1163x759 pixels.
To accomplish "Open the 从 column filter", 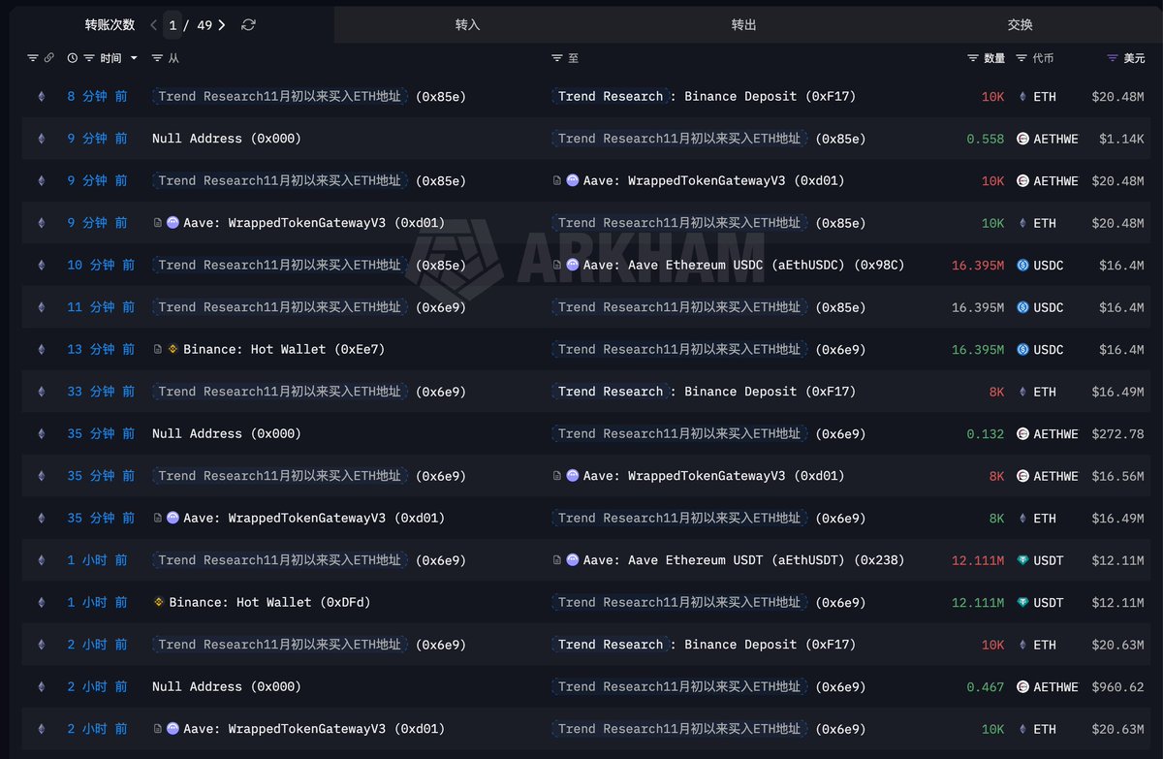I will [x=158, y=58].
